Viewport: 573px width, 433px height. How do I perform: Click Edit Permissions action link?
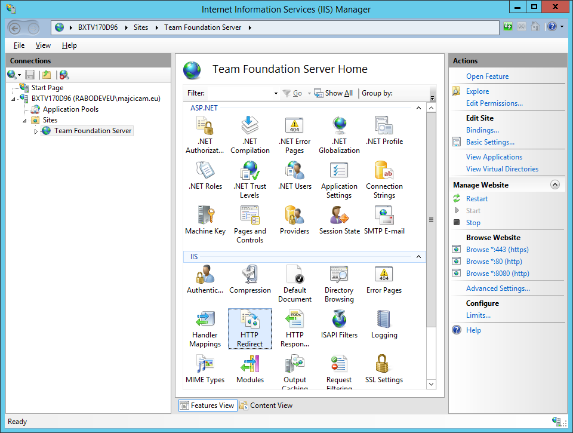(x=494, y=103)
